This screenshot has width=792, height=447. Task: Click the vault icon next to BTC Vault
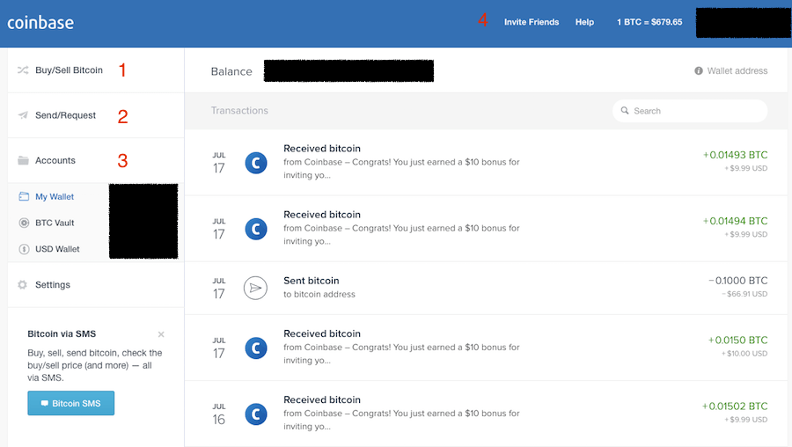24,223
